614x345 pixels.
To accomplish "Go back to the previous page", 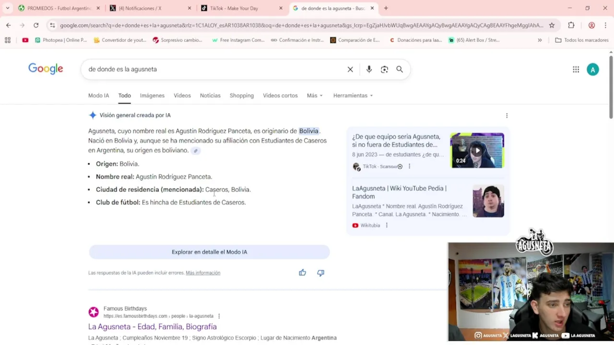I will pyautogui.click(x=8, y=25).
